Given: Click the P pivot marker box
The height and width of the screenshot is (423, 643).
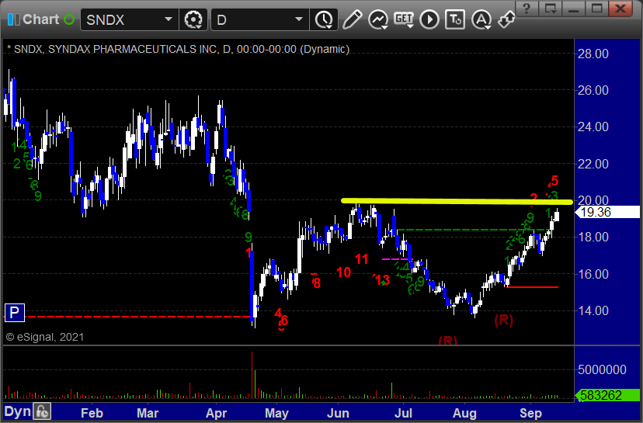Looking at the screenshot, I should (x=14, y=313).
